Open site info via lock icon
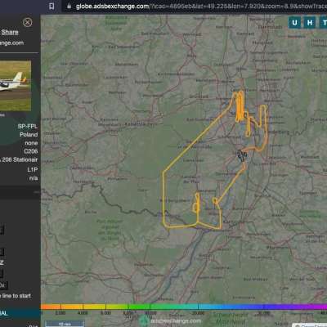The height and width of the screenshot is (327, 327). pyautogui.click(x=69, y=6)
